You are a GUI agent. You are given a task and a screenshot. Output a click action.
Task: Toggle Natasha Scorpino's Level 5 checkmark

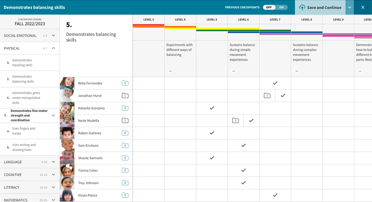[212, 108]
